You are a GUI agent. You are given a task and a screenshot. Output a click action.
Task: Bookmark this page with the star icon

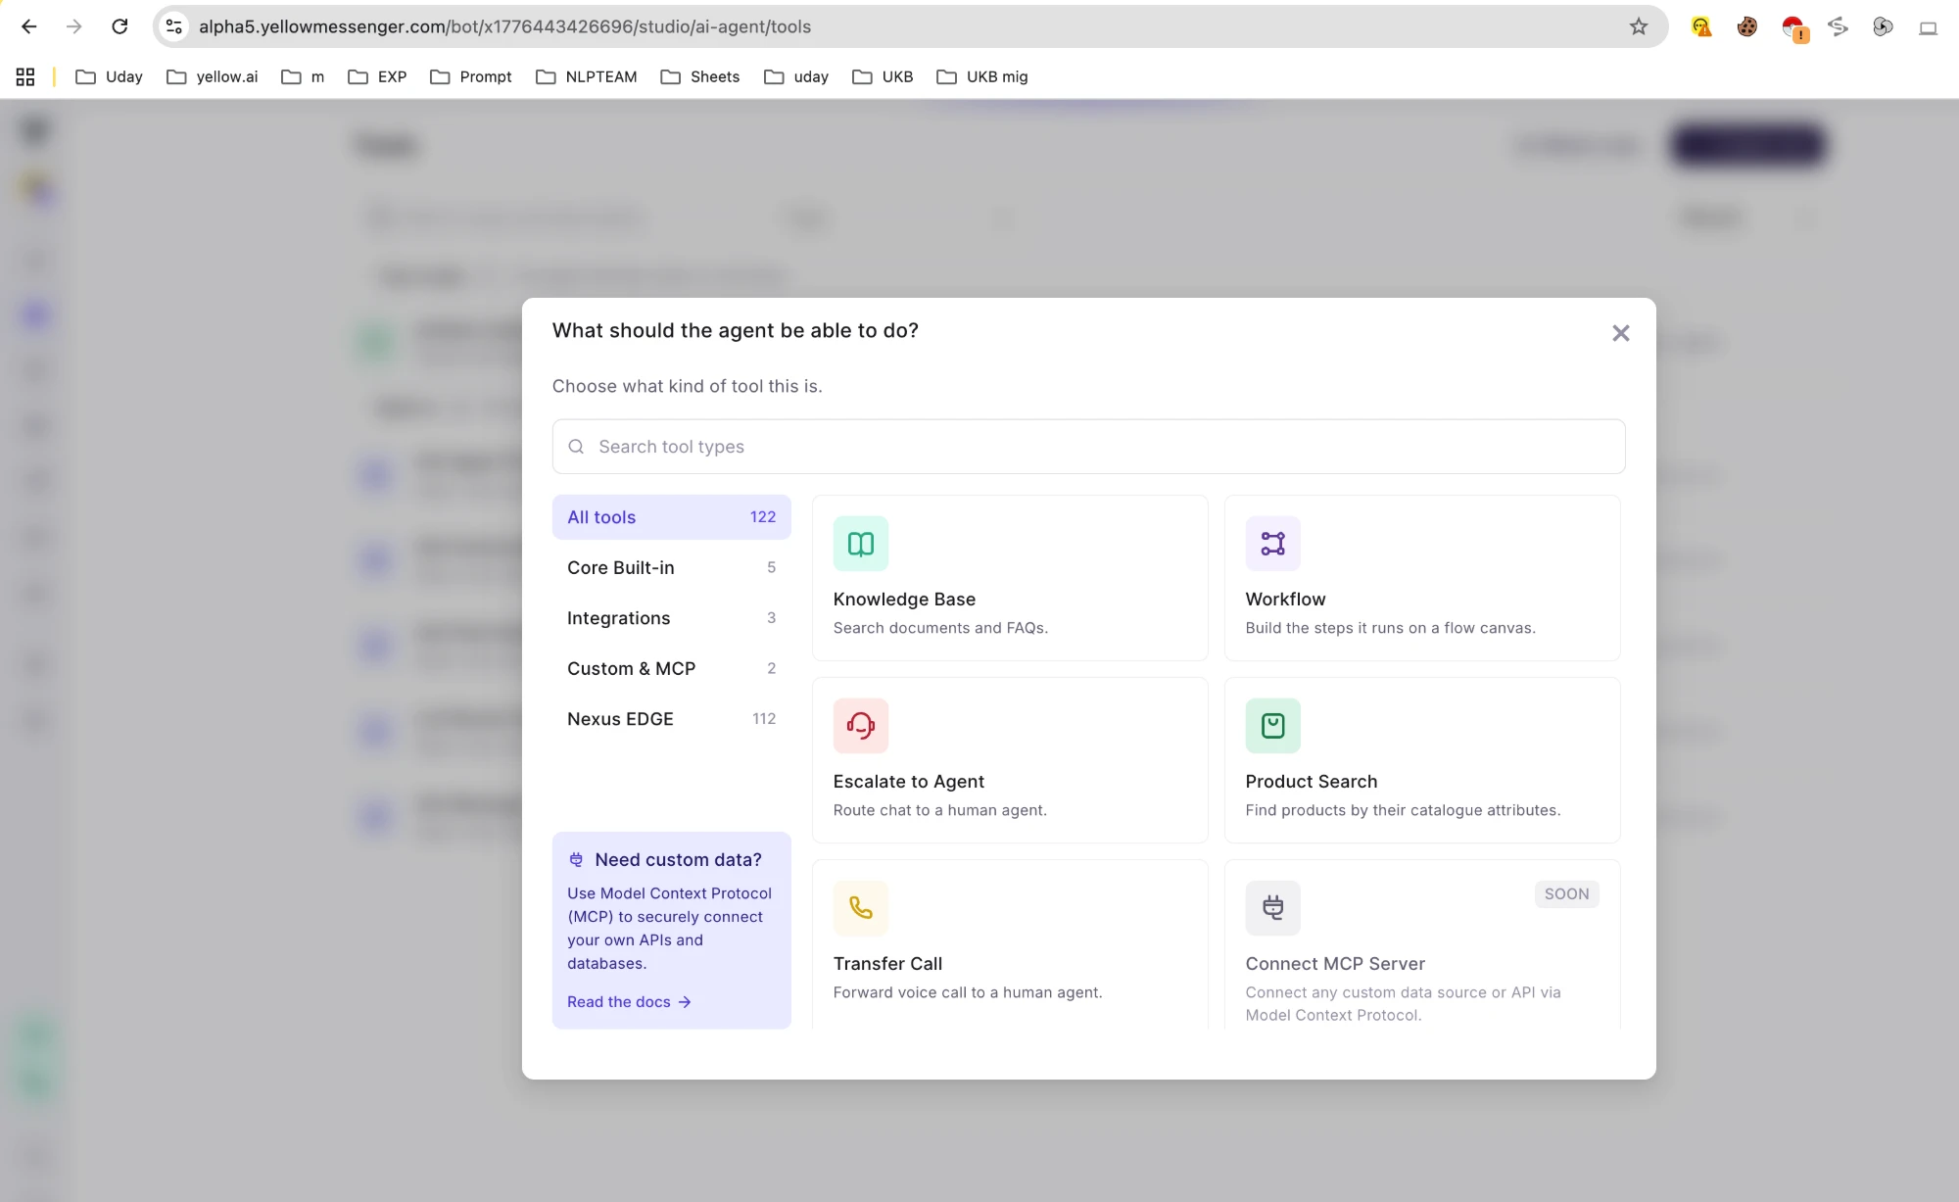click(1638, 26)
